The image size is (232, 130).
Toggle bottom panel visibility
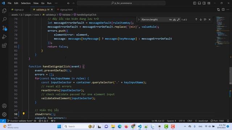click(199, 3)
